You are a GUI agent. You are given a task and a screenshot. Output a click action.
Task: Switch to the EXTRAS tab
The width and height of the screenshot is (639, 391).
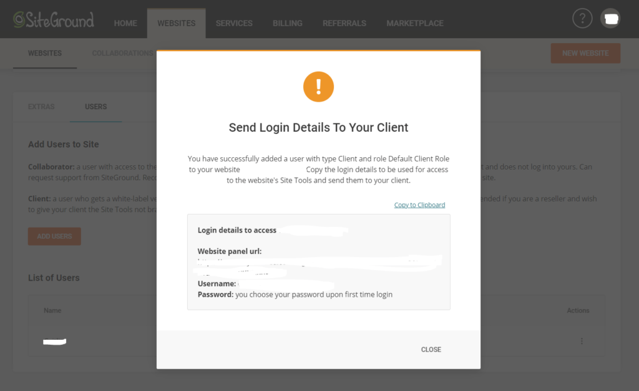[x=41, y=107]
